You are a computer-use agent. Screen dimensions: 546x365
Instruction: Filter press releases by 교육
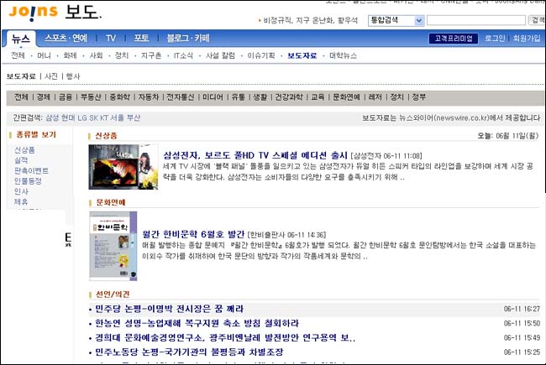point(318,97)
